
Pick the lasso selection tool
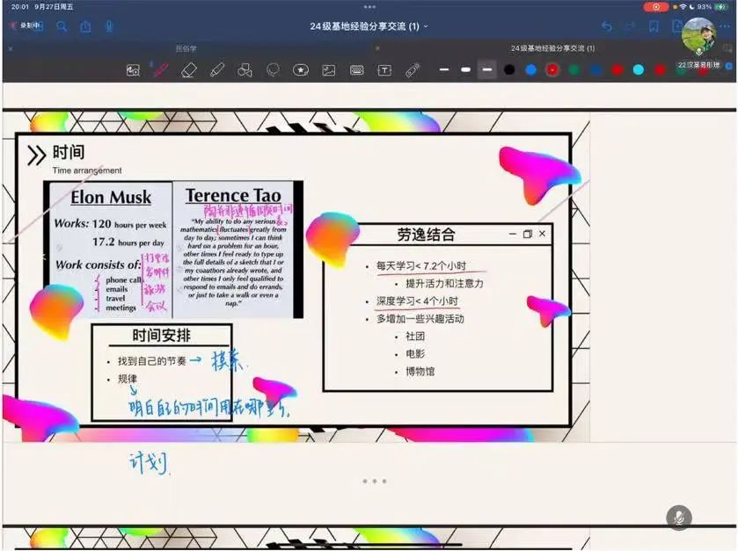pos(273,70)
